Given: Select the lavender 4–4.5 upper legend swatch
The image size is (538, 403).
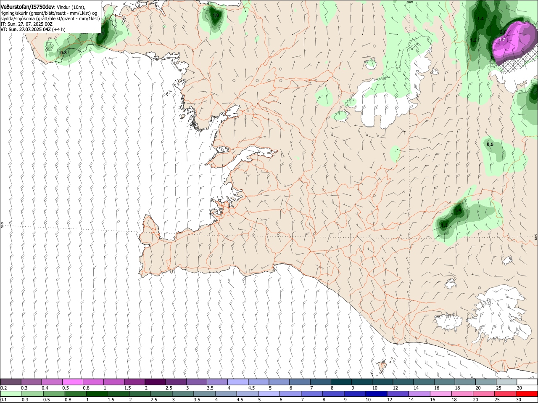Looking at the screenshot, I should [x=238, y=382].
